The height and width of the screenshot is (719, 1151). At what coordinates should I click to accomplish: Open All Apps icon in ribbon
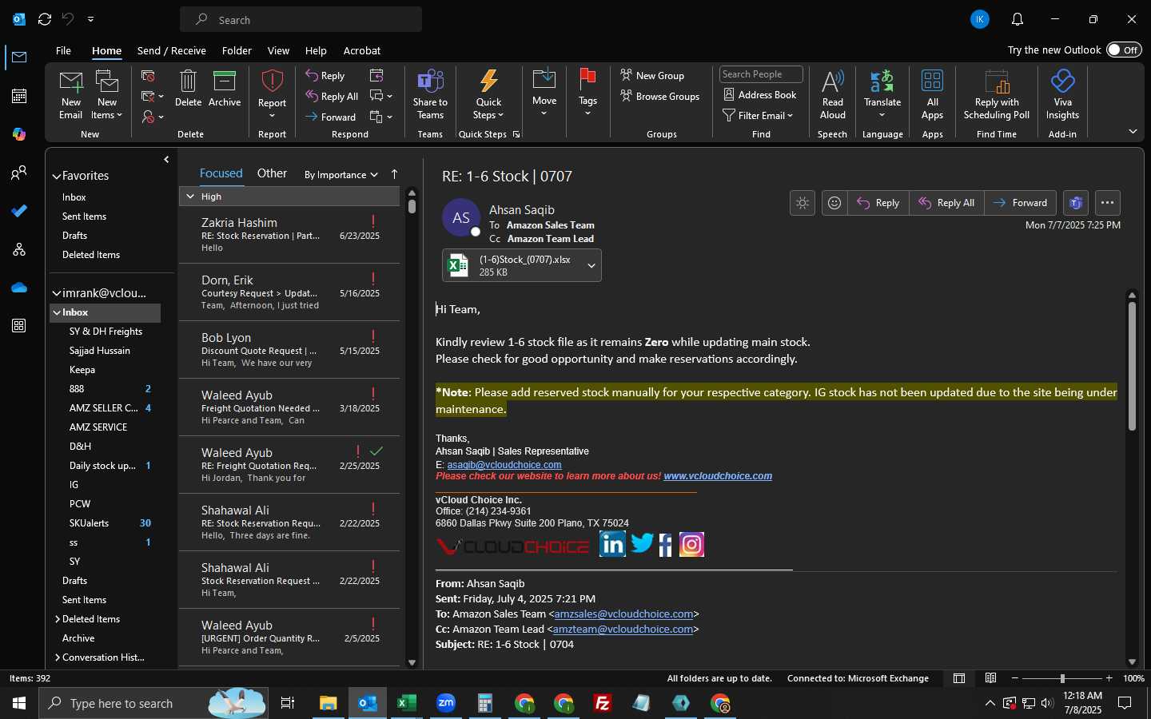pyautogui.click(x=932, y=81)
